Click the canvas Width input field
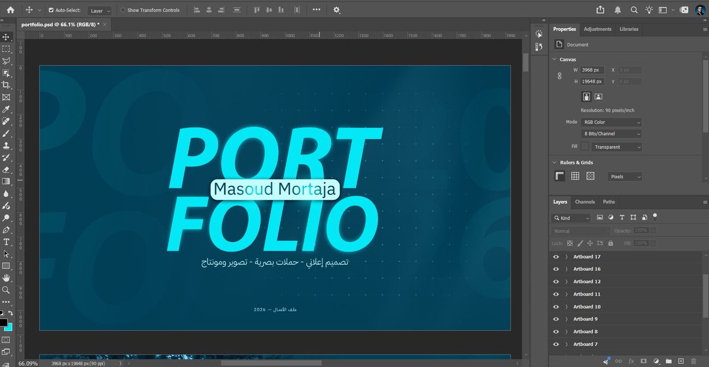 [x=591, y=70]
